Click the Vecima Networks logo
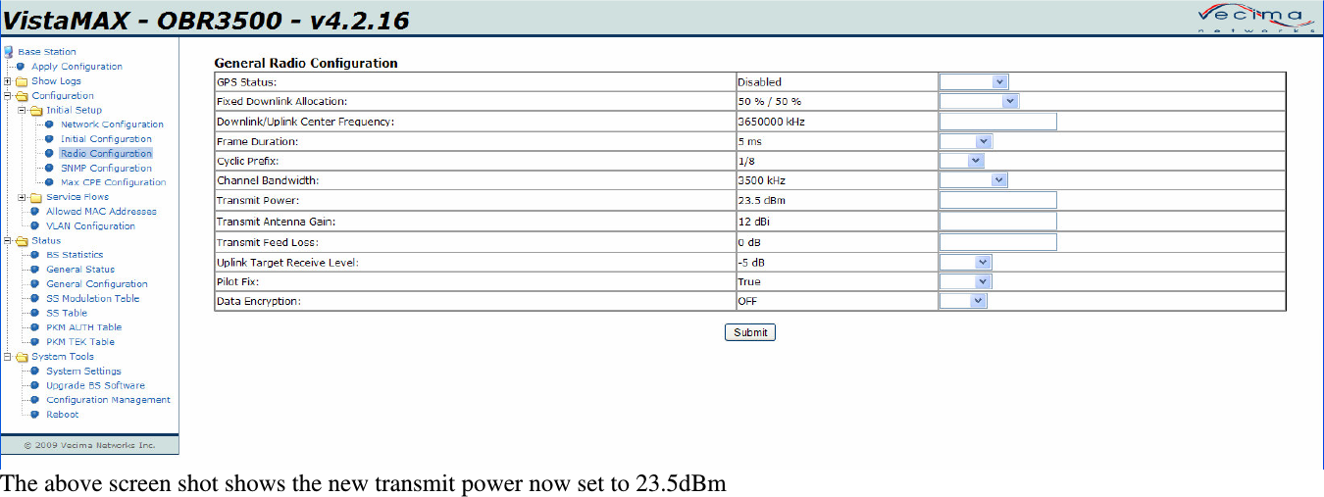Image resolution: width=1324 pixels, height=497 pixels. 1255,20
